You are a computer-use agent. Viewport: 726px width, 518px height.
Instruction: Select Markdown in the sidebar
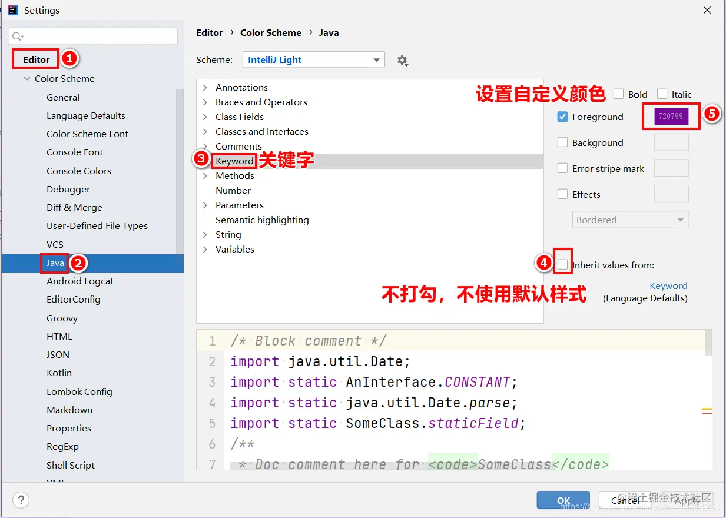[x=69, y=410]
